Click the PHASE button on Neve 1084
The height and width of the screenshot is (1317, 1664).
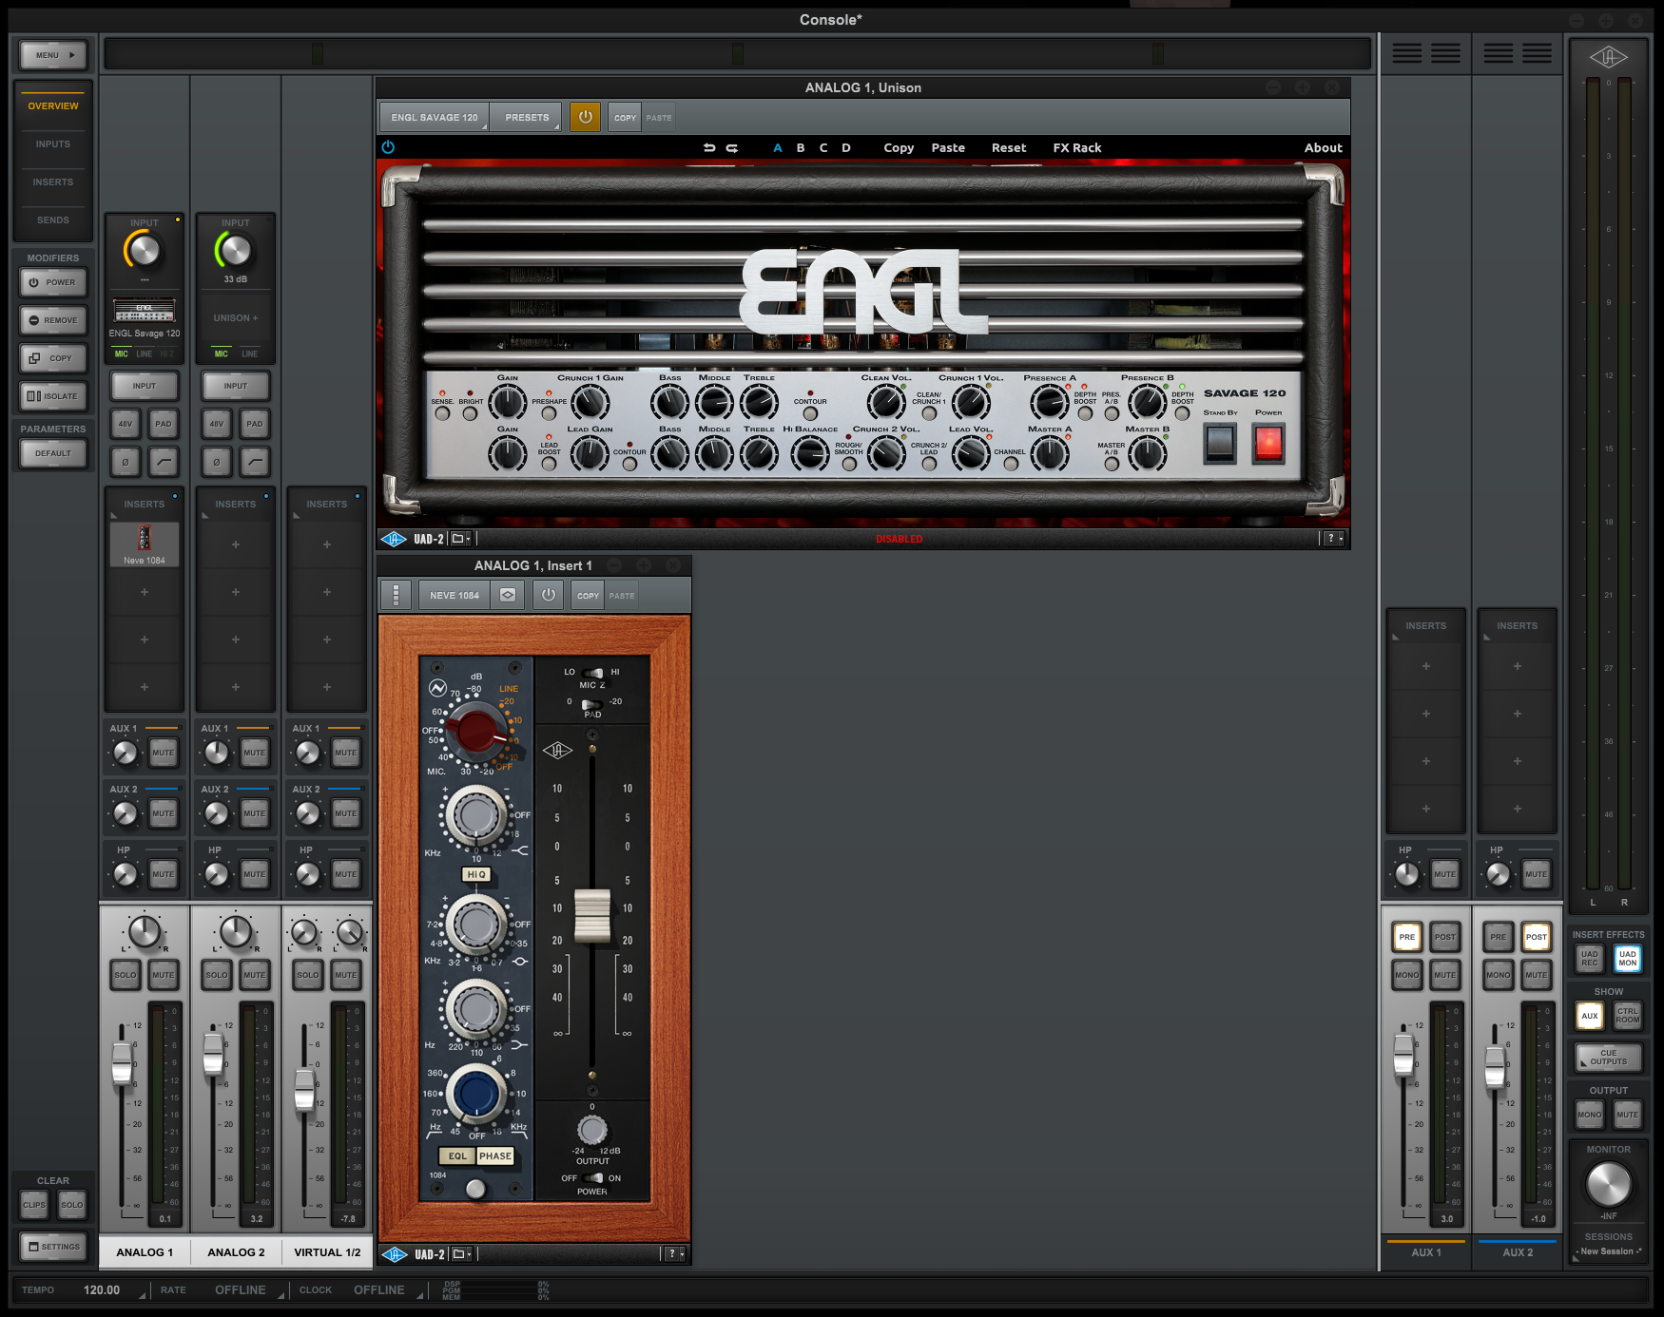(495, 1156)
